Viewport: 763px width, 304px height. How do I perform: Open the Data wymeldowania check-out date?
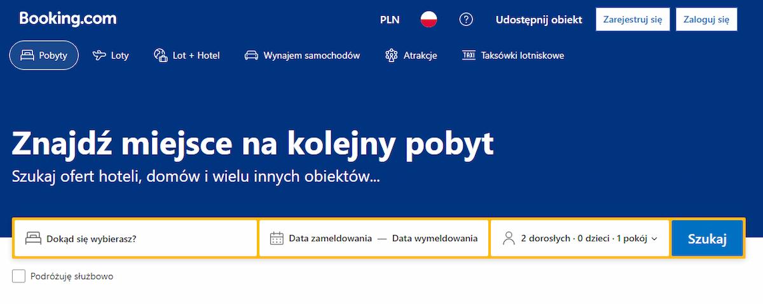pyautogui.click(x=435, y=239)
